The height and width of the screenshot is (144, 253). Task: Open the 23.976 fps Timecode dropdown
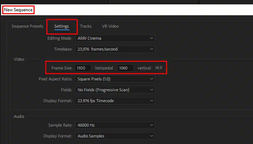point(115,101)
